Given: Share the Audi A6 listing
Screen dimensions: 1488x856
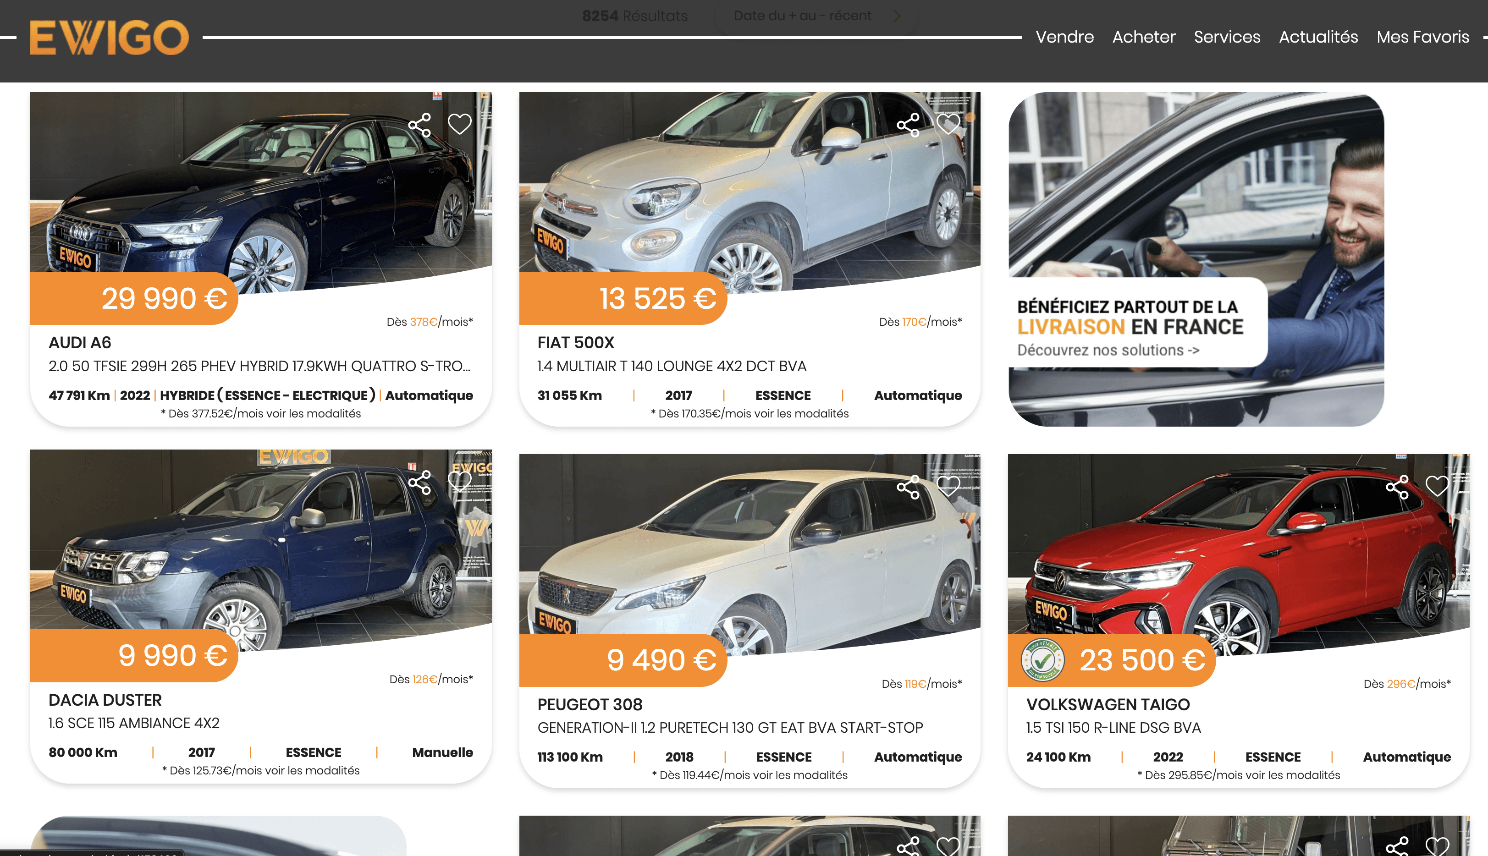Looking at the screenshot, I should 419,125.
